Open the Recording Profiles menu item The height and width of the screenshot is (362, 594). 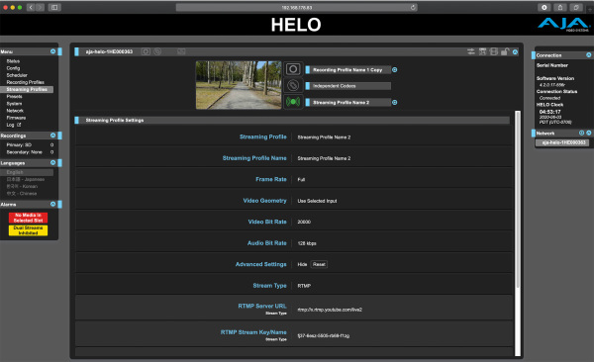point(25,82)
